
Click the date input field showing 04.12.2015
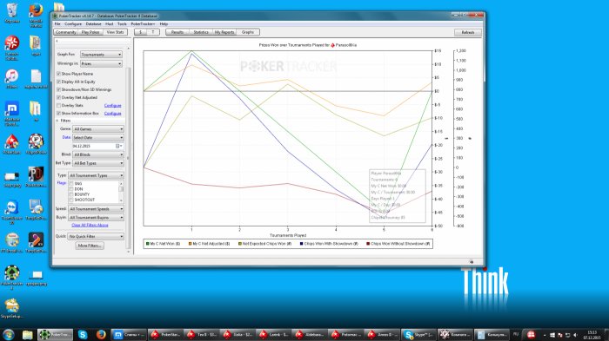click(x=94, y=146)
